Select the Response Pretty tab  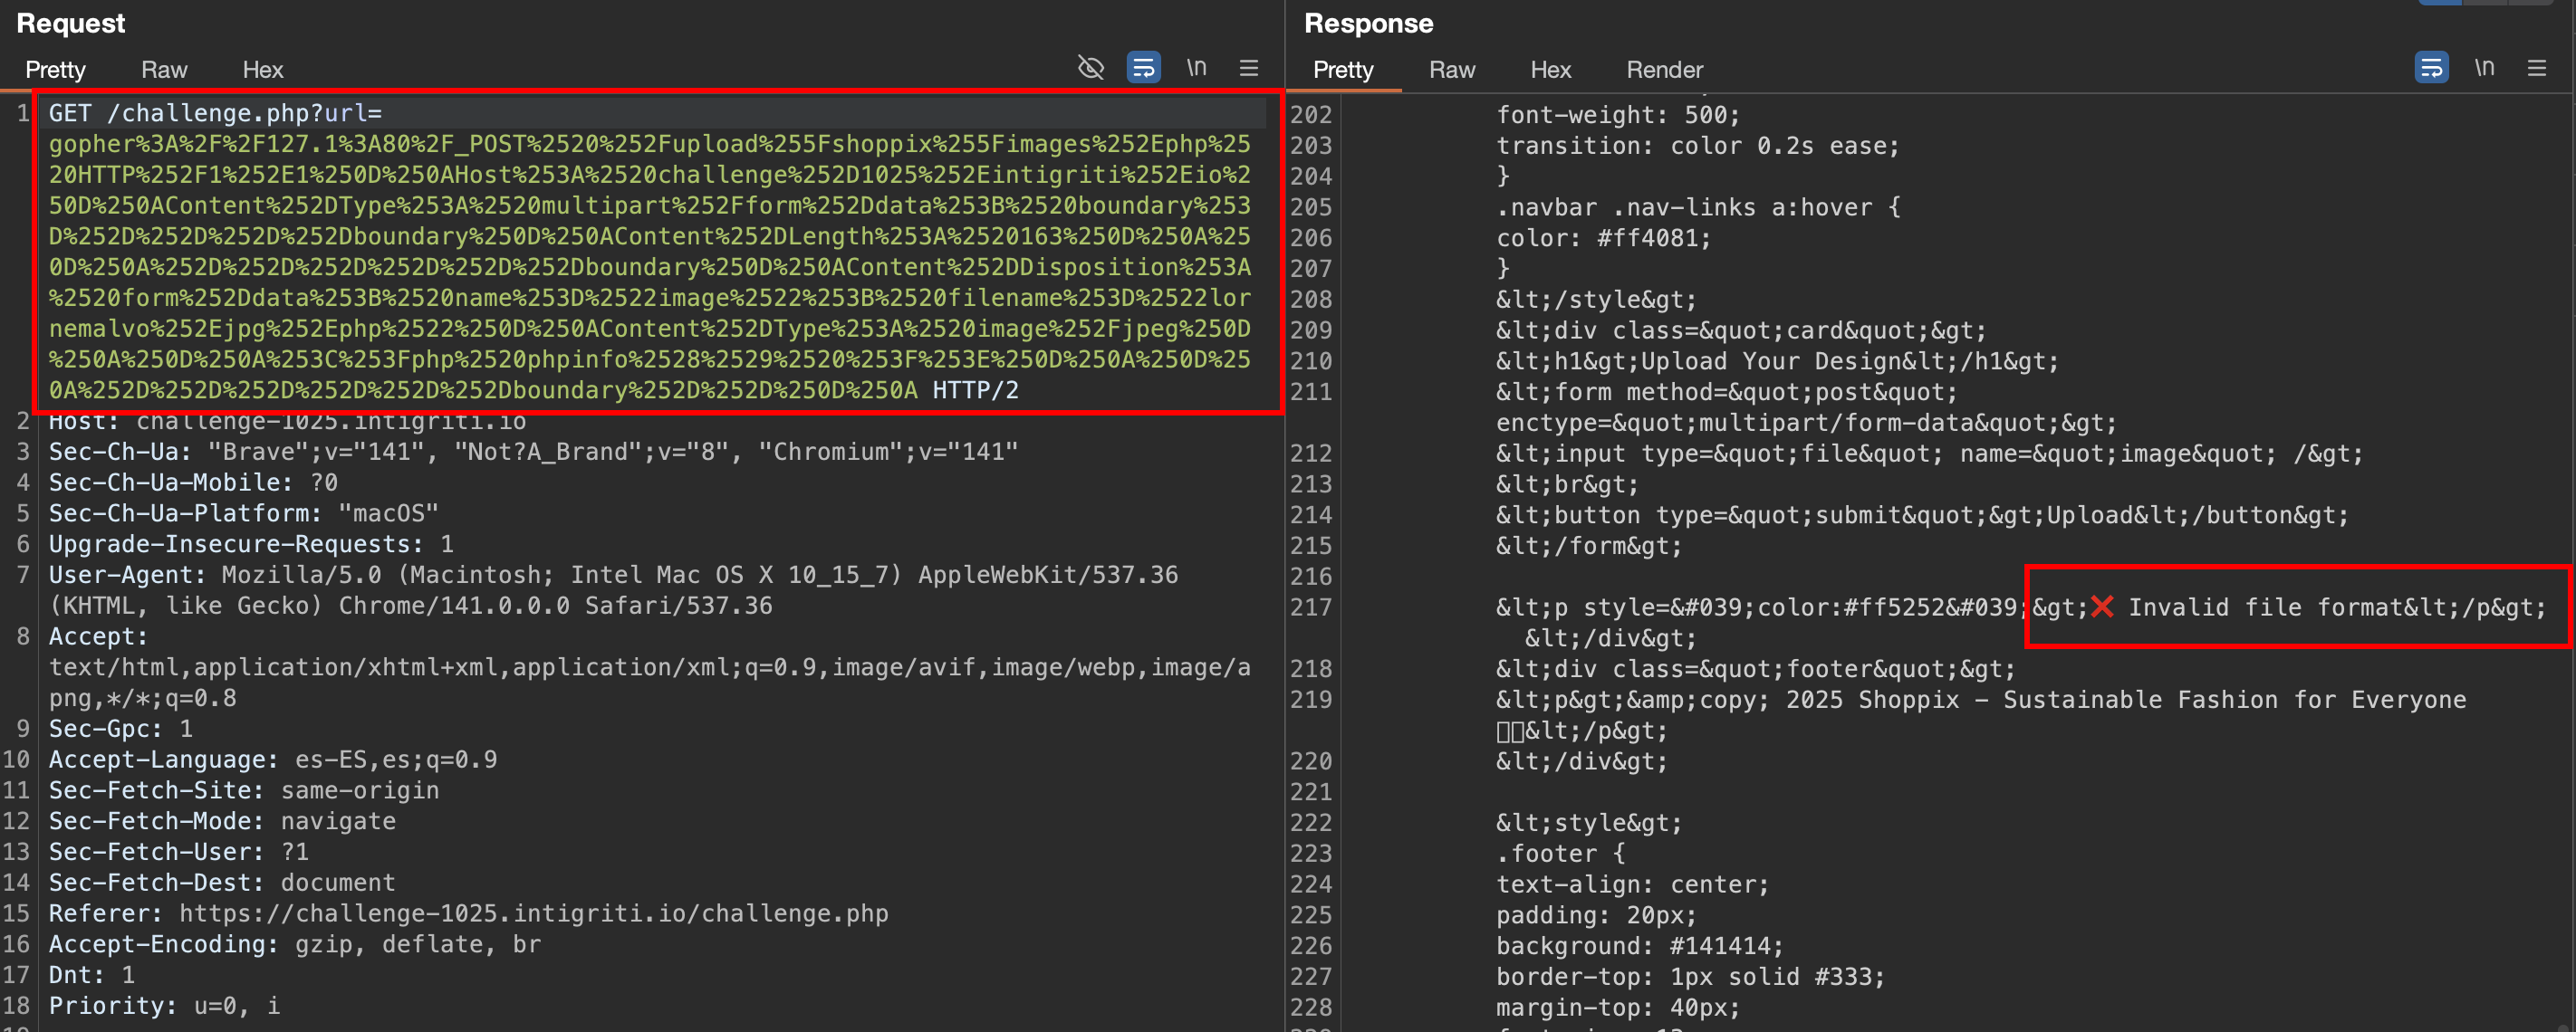point(1343,70)
